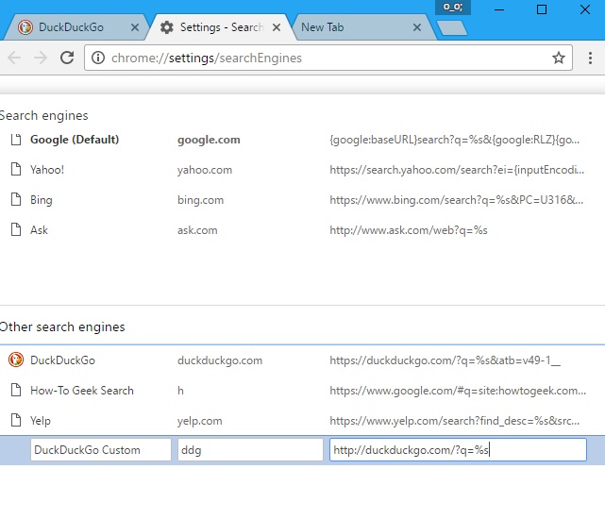Click the Settings gear tab icon

point(167,27)
